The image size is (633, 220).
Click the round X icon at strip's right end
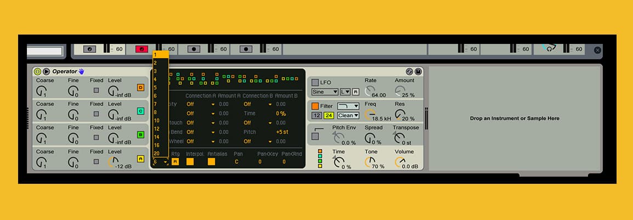point(597,50)
